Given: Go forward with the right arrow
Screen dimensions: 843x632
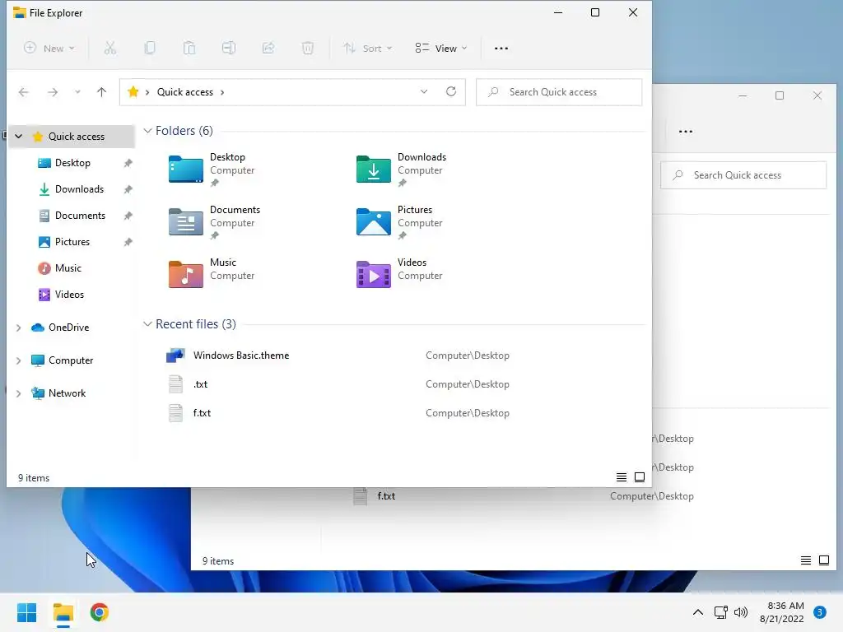Looking at the screenshot, I should pos(52,92).
